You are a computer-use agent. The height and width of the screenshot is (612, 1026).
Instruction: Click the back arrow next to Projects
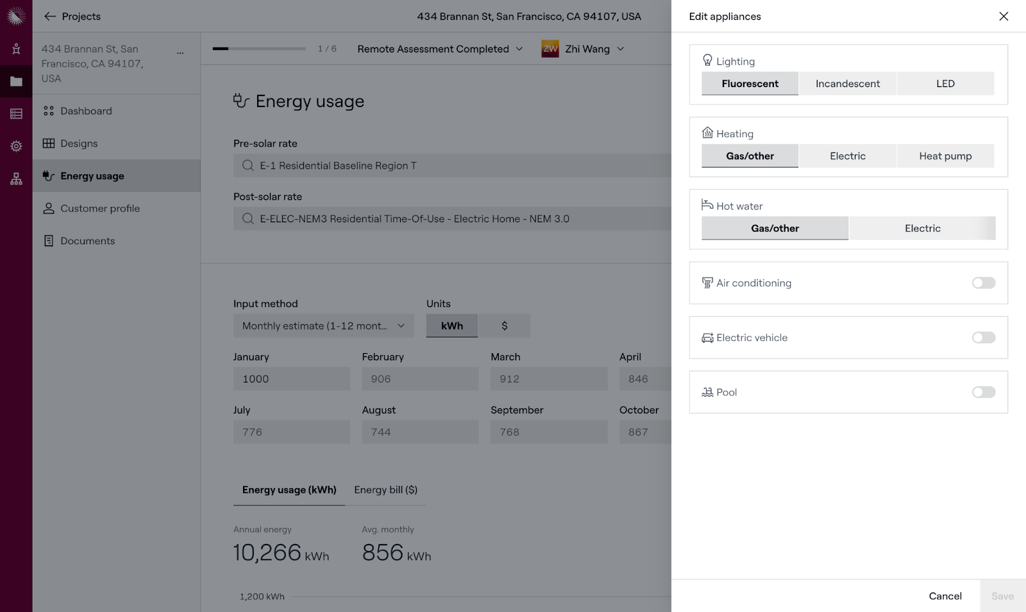(50, 17)
